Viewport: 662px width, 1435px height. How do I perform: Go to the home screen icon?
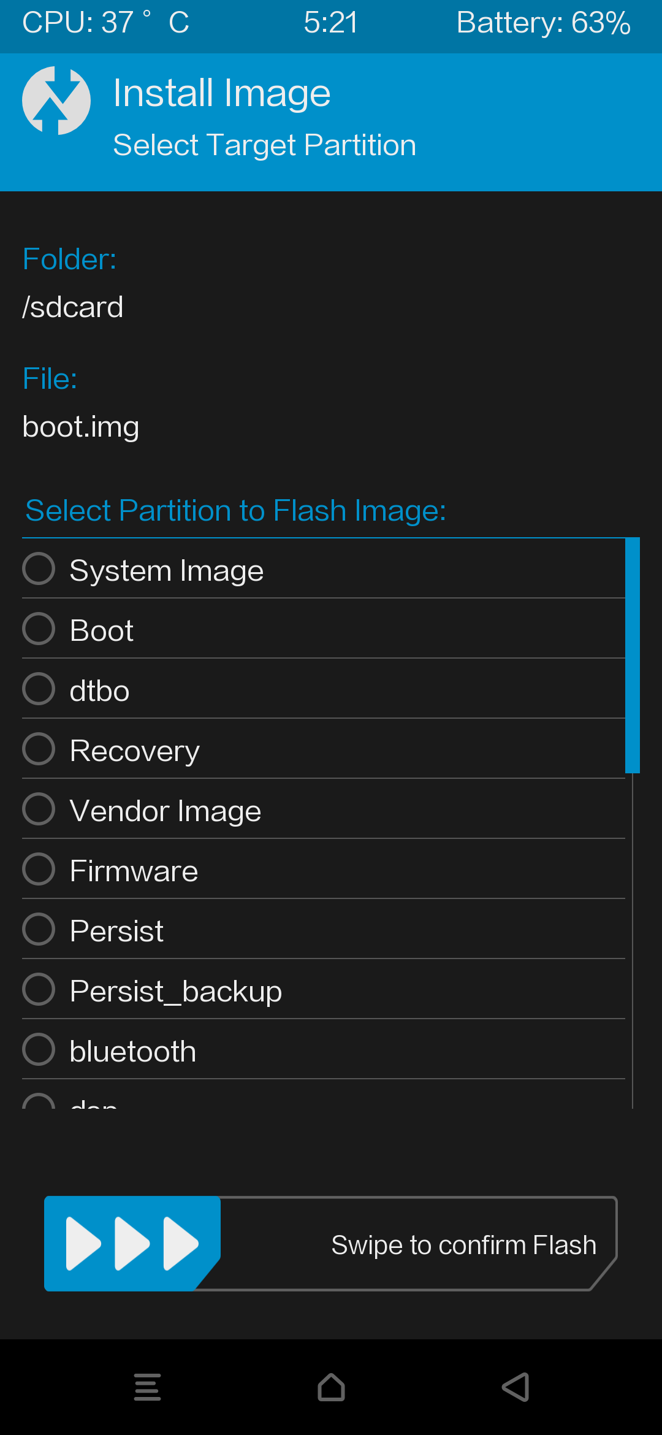point(331,1387)
